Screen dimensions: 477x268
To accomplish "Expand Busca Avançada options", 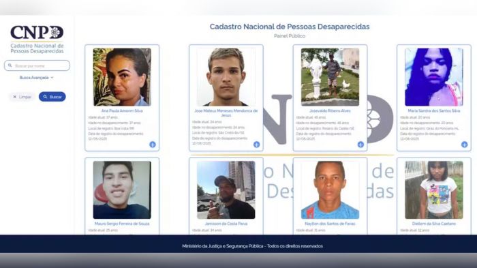I will pyautogui.click(x=37, y=78).
